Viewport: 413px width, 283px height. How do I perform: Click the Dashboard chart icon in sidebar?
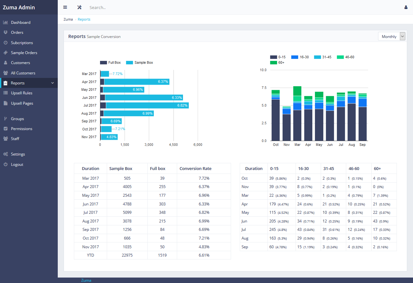[5, 23]
